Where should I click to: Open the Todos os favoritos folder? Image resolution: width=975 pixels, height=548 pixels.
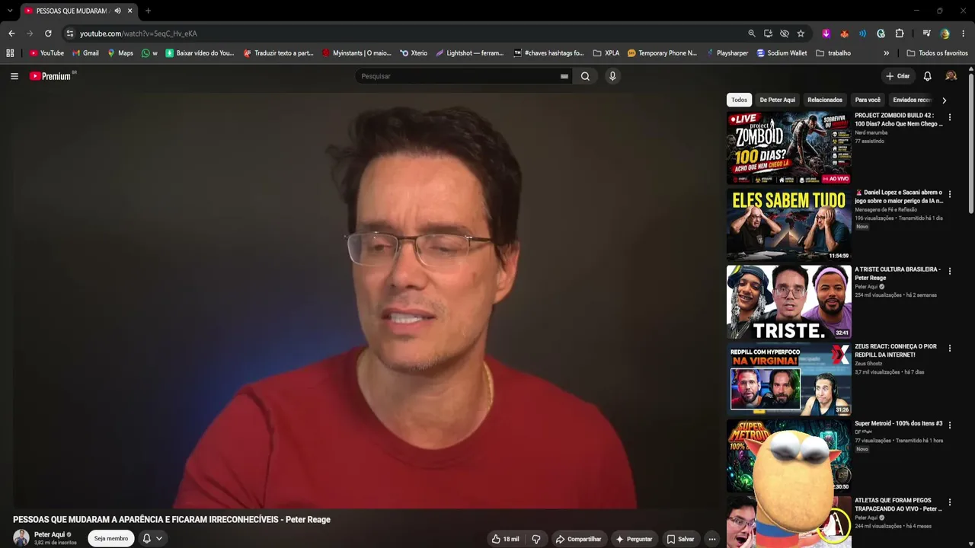[937, 53]
